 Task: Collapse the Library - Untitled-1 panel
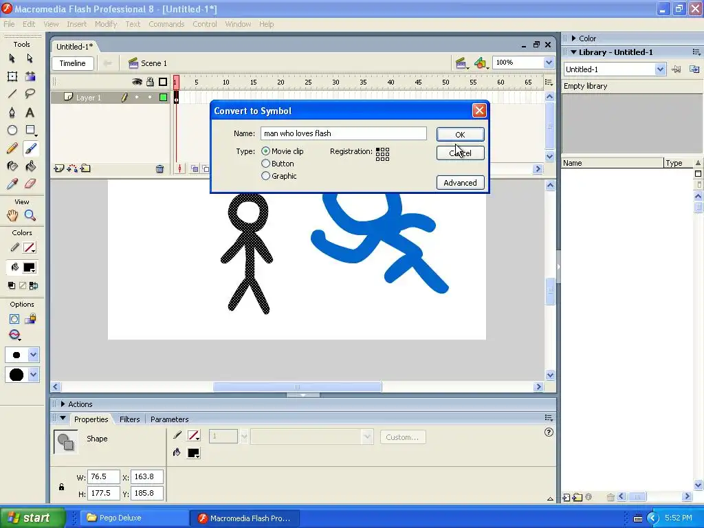[x=573, y=52]
